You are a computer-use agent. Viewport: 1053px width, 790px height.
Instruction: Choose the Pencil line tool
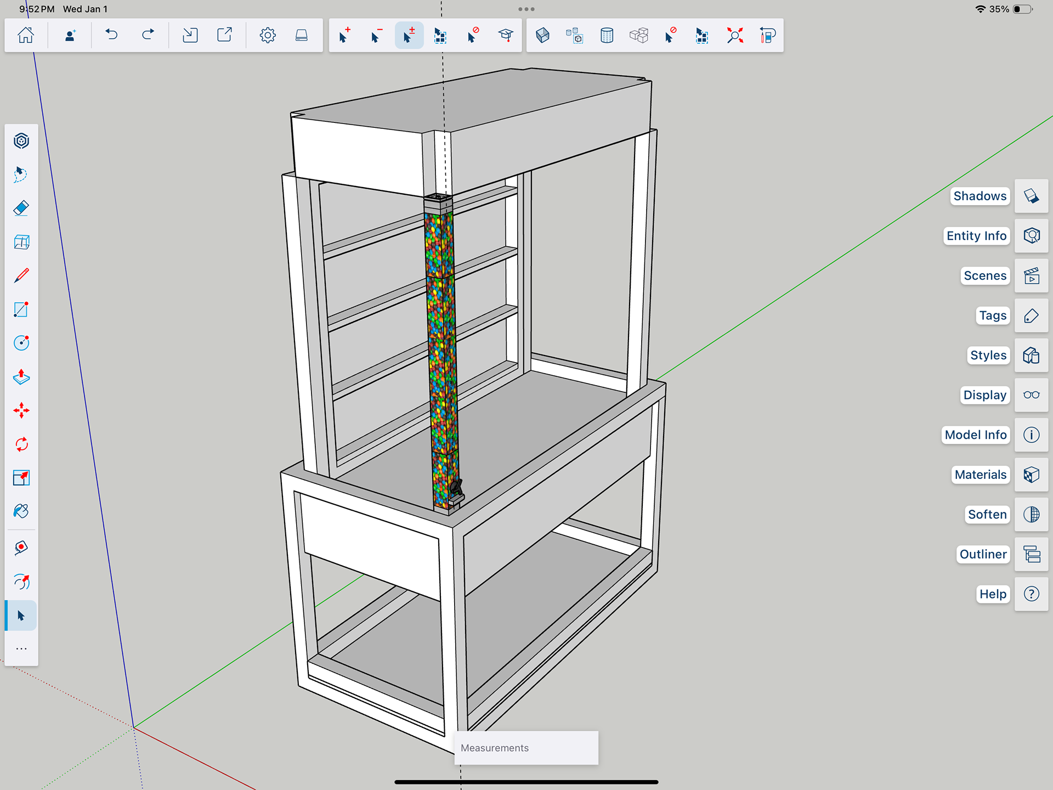tap(21, 275)
